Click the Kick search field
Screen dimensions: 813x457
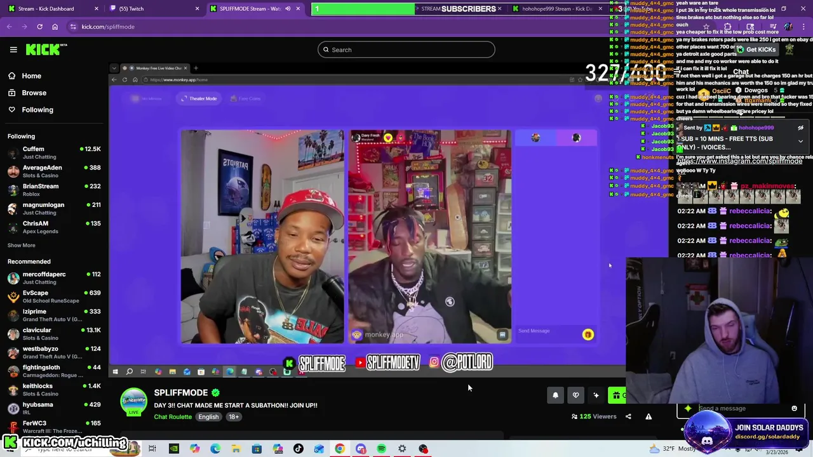pos(406,50)
